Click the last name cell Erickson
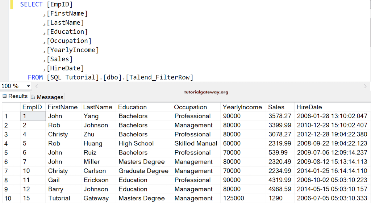The width and height of the screenshot is (371, 203). pyautogui.click(x=99, y=180)
